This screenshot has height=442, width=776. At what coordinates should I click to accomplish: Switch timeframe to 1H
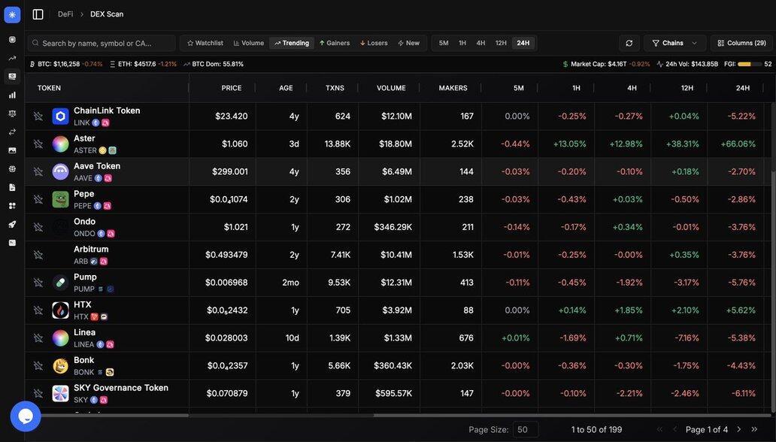point(462,43)
